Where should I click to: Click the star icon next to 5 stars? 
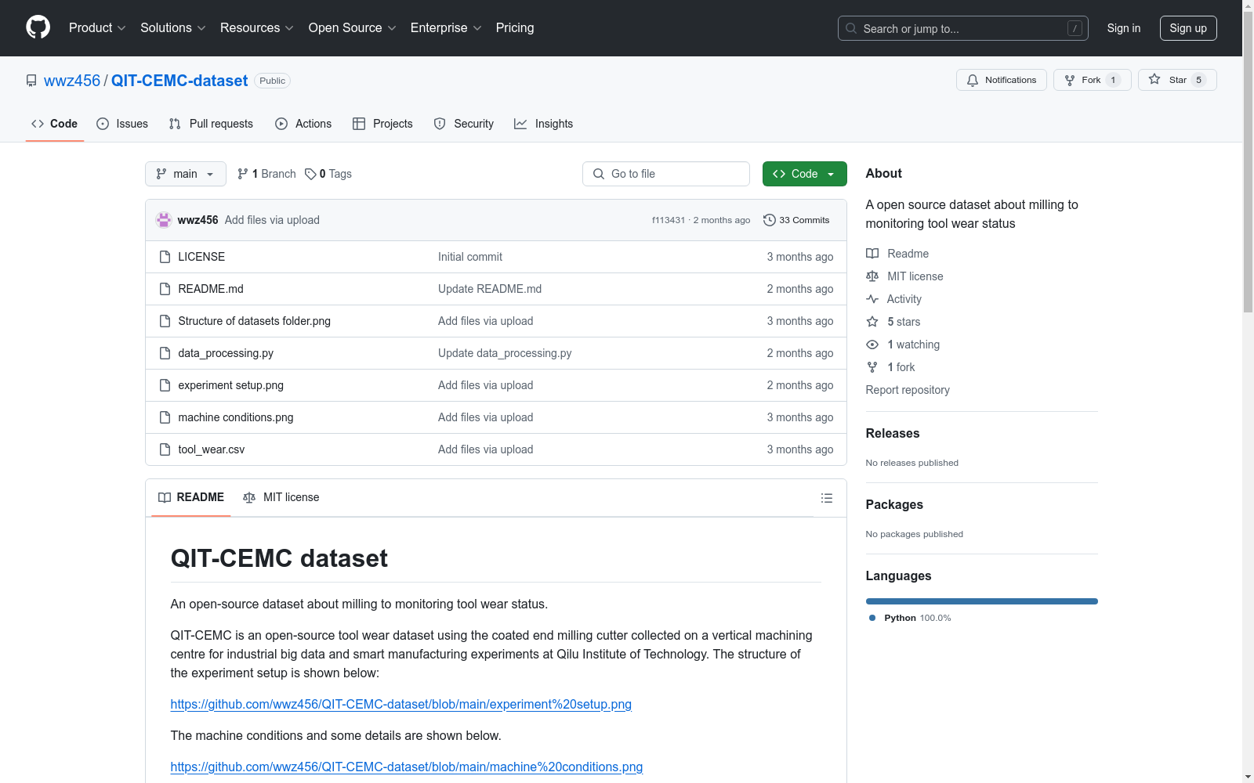(x=872, y=322)
